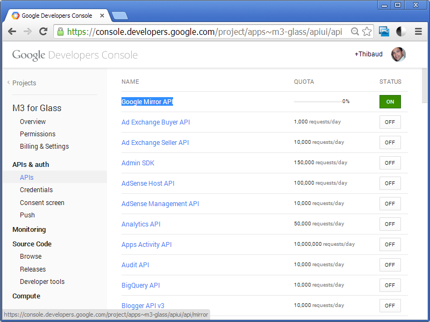Image resolution: width=430 pixels, height=322 pixels.
Task: Click the zoom magnifier icon in address bar
Action: coord(355,32)
